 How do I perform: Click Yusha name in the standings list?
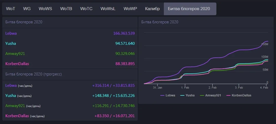pos(11,43)
